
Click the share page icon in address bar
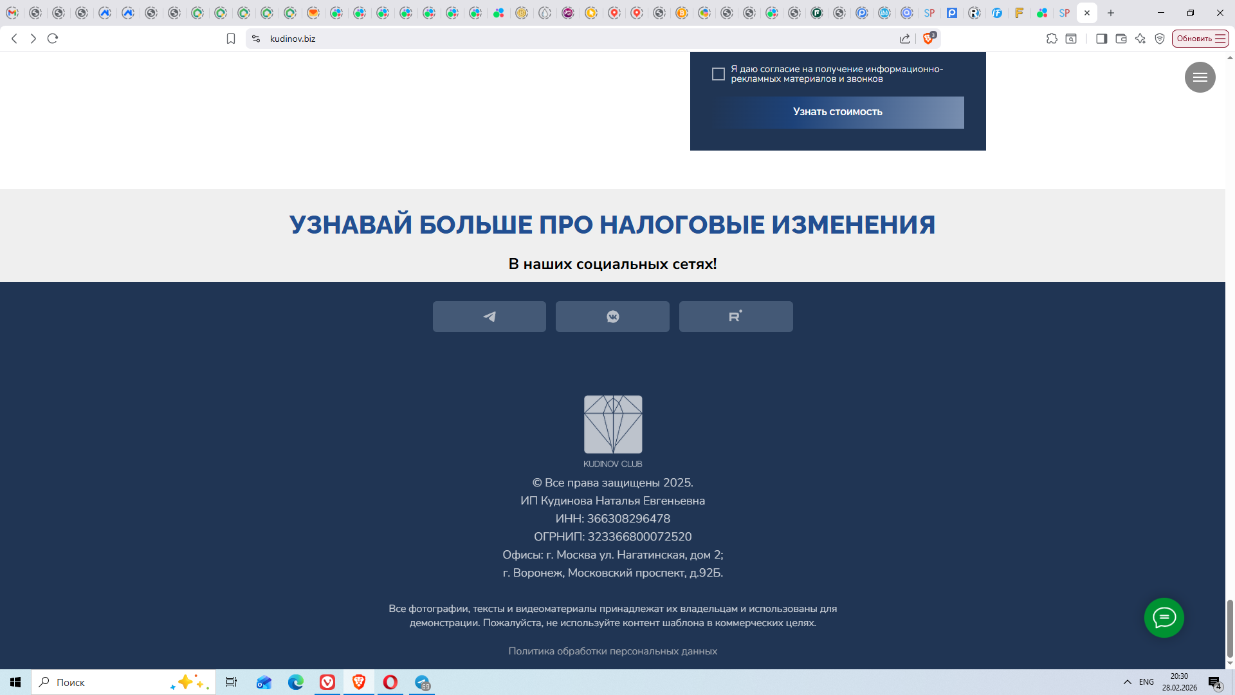pos(905,39)
